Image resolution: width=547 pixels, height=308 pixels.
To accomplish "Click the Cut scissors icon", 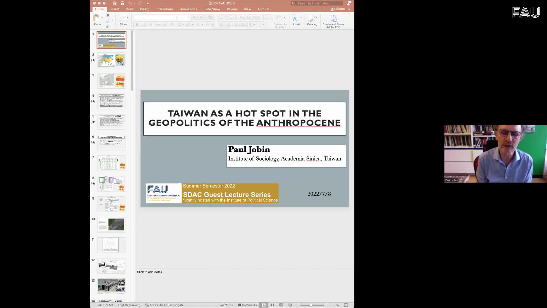I will (x=108, y=15).
